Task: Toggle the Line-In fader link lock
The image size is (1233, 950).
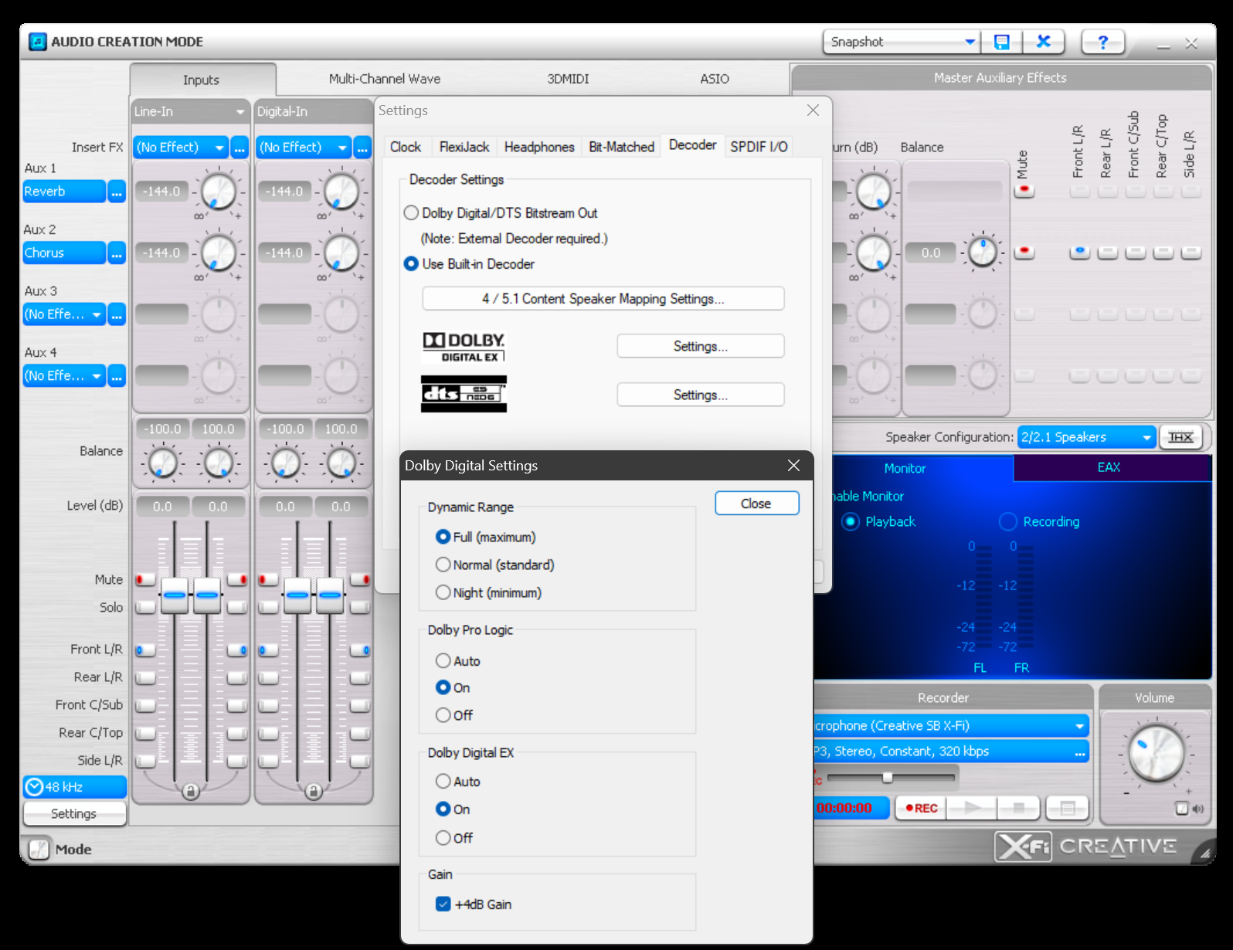Action: [190, 791]
